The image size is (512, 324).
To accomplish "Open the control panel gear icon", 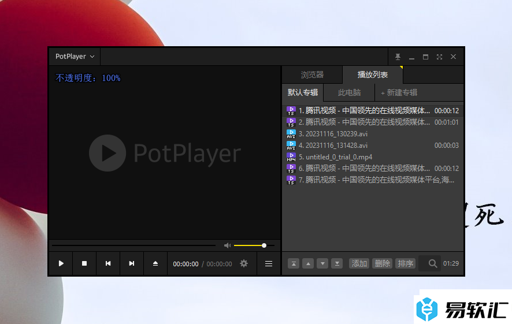I will [244, 263].
